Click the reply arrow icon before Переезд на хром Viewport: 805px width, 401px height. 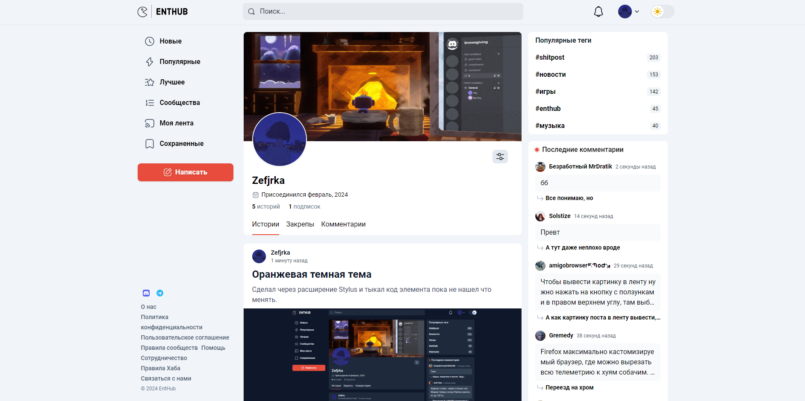pyautogui.click(x=540, y=388)
